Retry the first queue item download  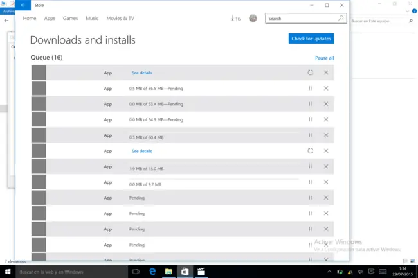(311, 73)
